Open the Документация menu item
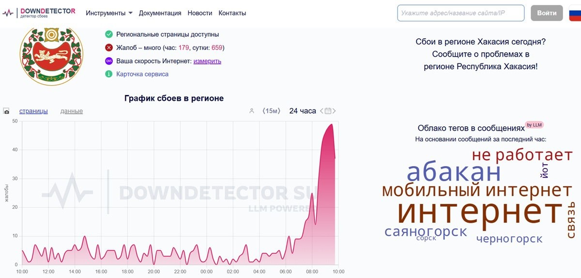 point(160,13)
